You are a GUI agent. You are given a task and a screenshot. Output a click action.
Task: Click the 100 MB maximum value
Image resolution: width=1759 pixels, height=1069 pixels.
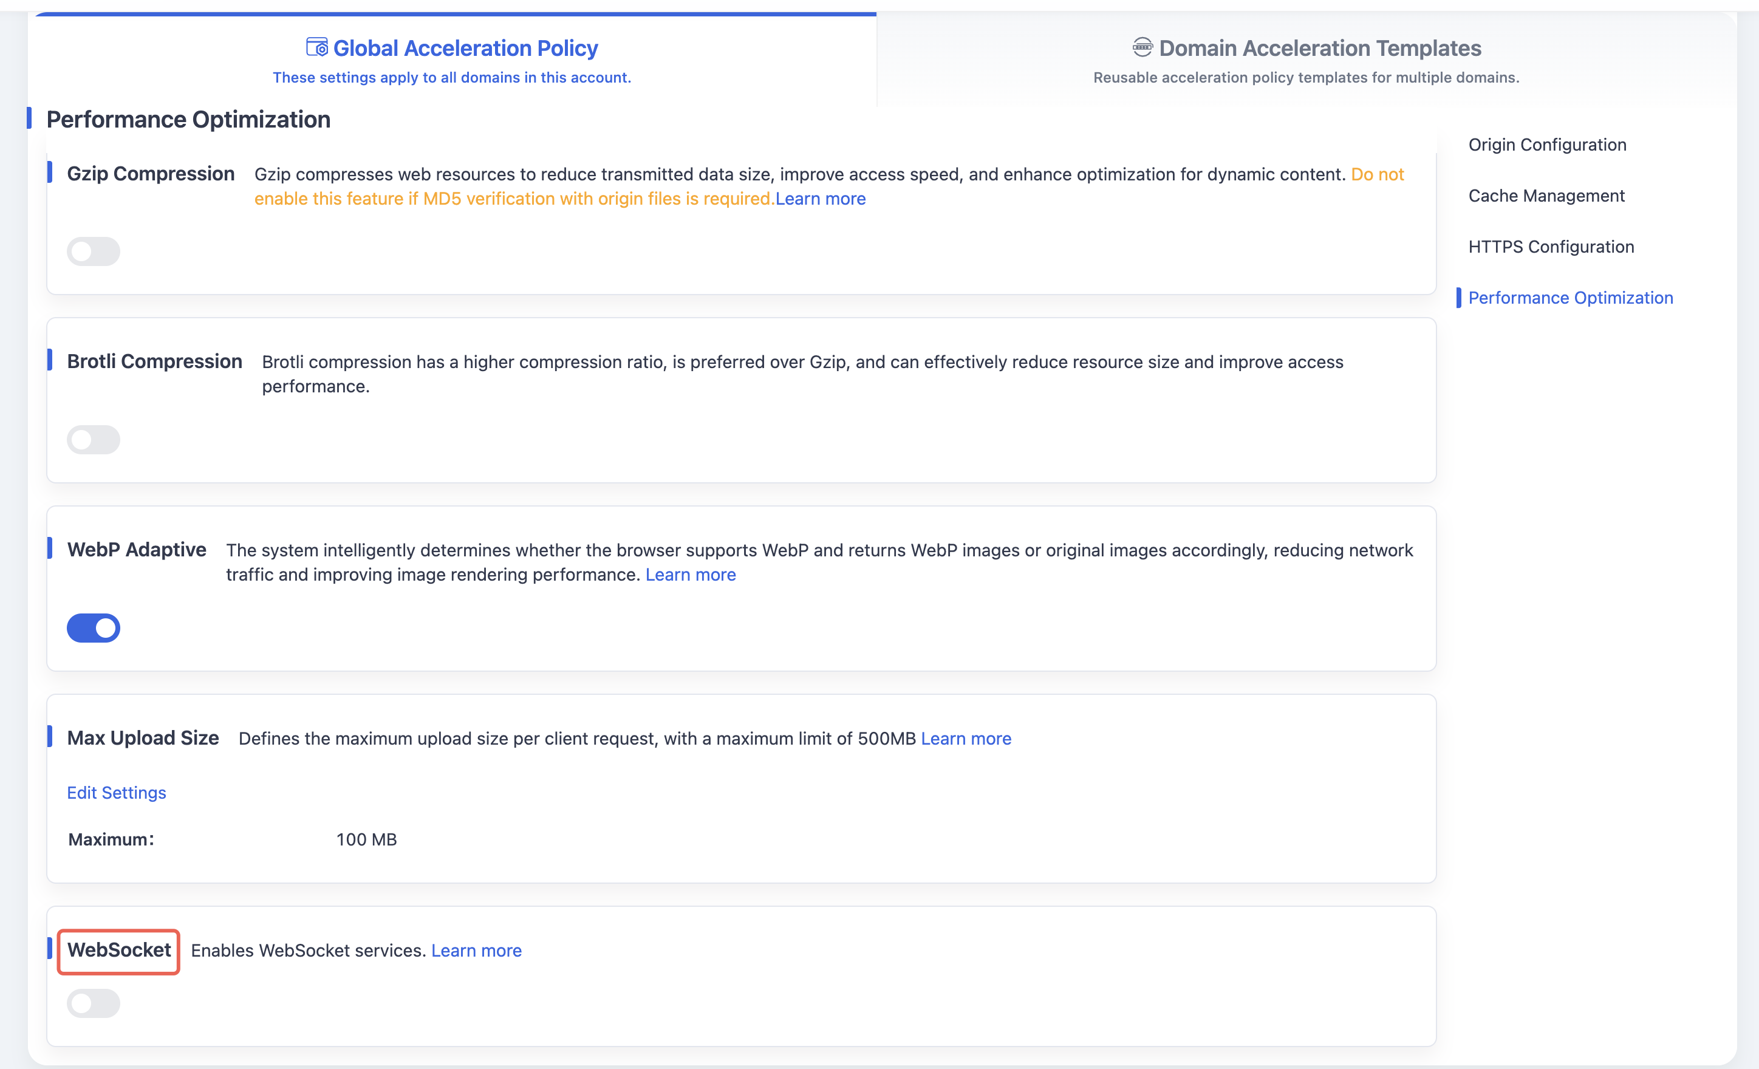click(366, 840)
